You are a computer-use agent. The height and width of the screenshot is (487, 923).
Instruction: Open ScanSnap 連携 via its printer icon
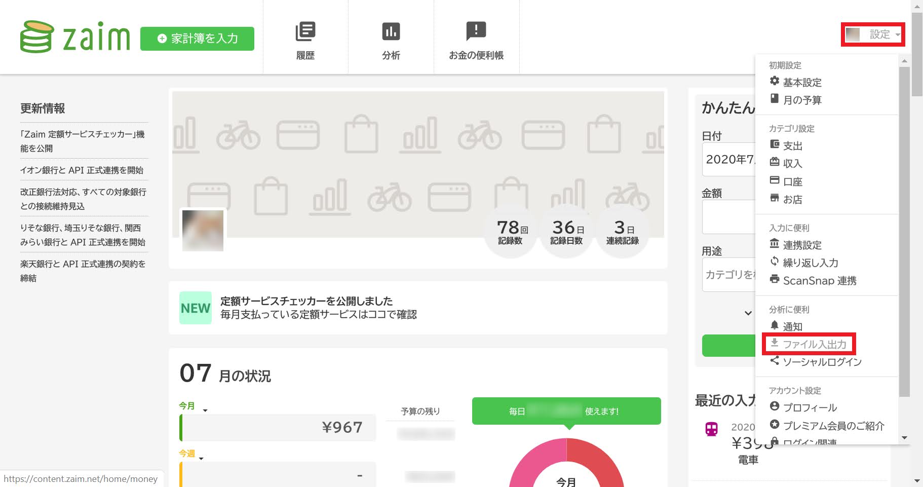coord(775,280)
